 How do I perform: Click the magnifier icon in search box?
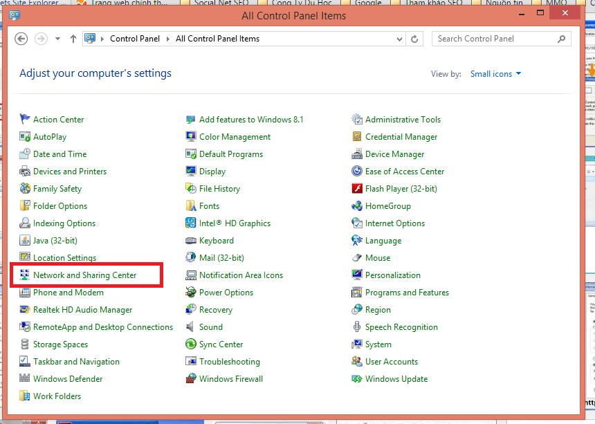pyautogui.click(x=562, y=39)
